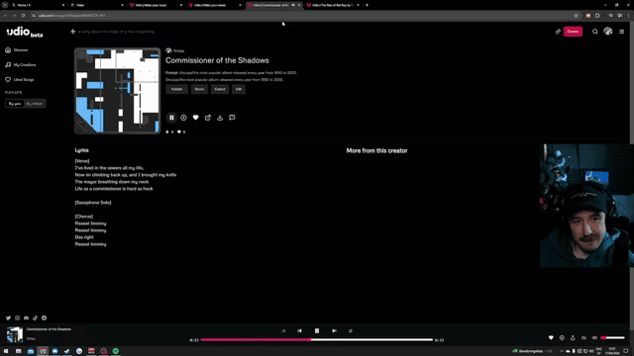
Task: Switch to the 'Udio | The Rise of Rat Boy' tab
Action: tap(332, 5)
